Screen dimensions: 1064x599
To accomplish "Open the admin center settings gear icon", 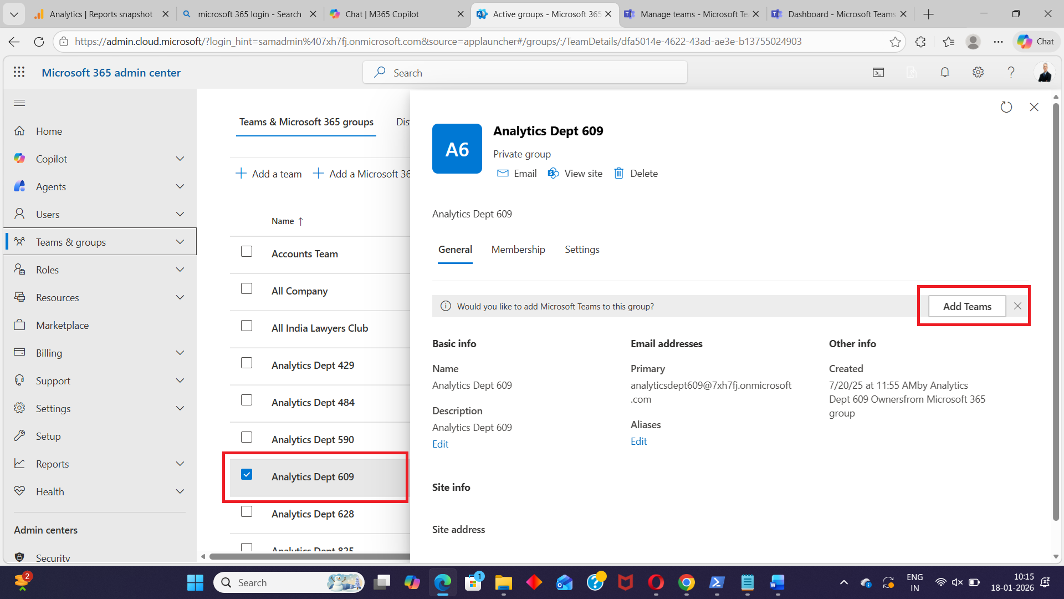I will (x=978, y=72).
